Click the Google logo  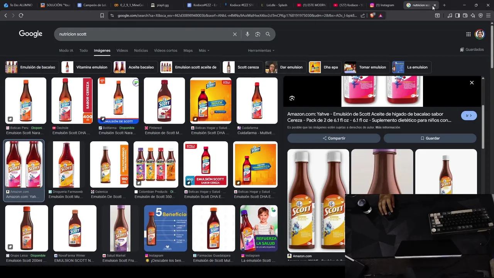(30, 34)
